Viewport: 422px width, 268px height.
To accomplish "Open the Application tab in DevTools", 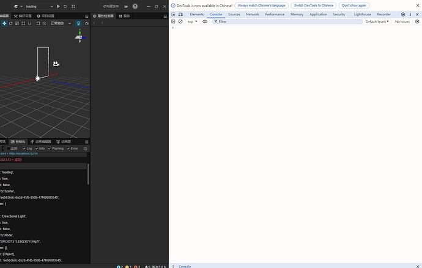I will tap(318, 15).
